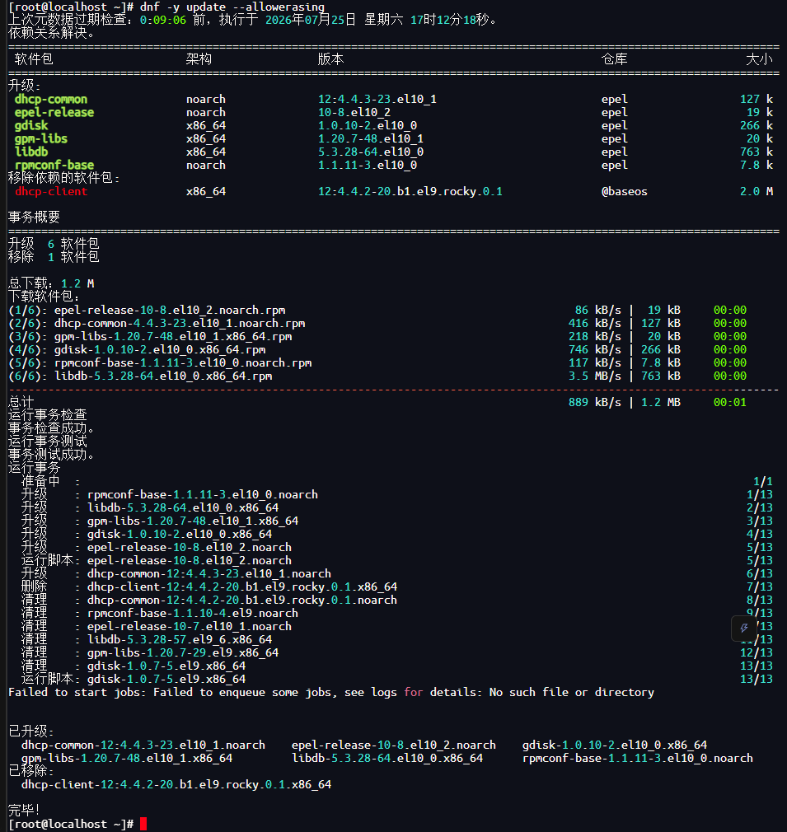Screen dimensions: 787x832
Task: Click the '总下载: 1.2 M' line
Action: point(51,284)
